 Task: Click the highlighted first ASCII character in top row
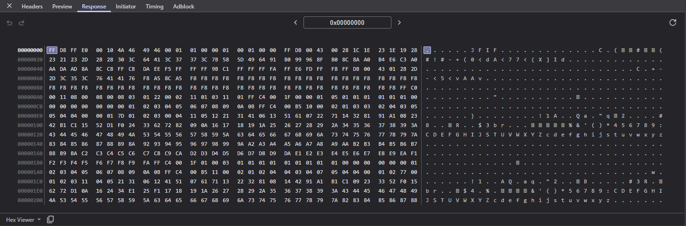click(x=427, y=50)
